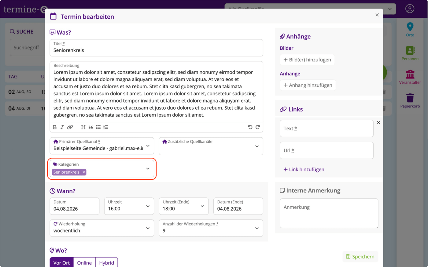Delete the 04 AUG appointment row

coord(384,108)
